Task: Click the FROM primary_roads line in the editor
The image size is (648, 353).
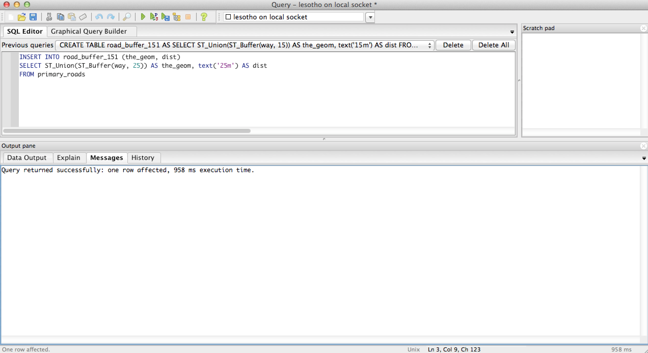Action: [52, 74]
